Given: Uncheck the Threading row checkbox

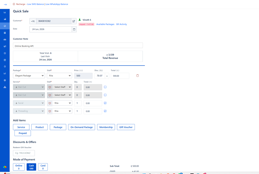Looking at the screenshot, I should 105,111.
